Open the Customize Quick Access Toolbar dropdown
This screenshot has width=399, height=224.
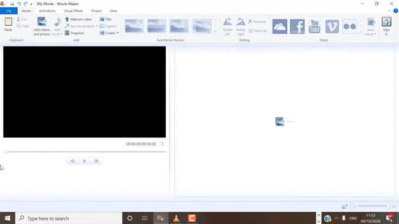31,4
